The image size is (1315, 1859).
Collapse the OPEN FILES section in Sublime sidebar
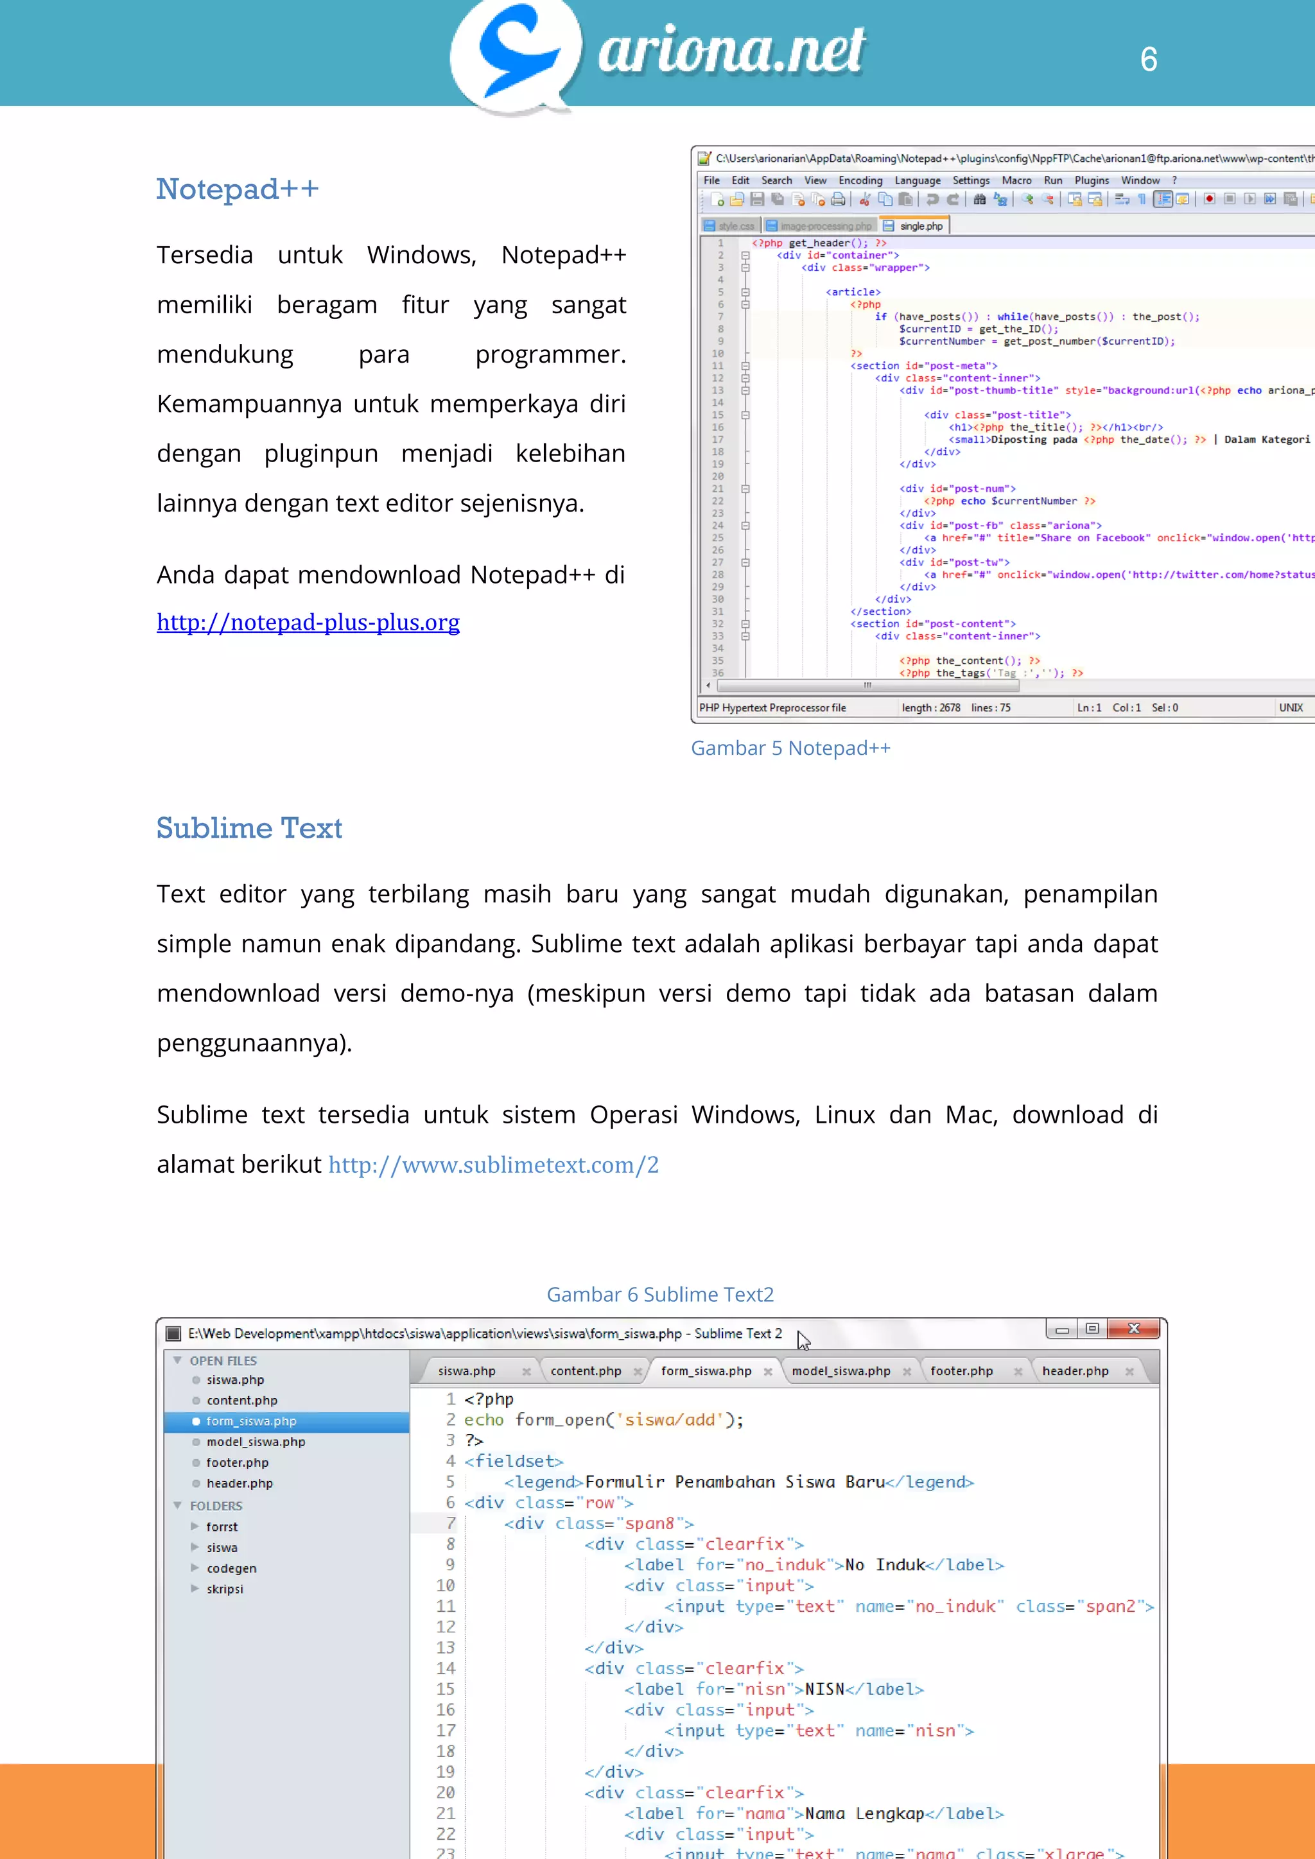click(177, 1360)
